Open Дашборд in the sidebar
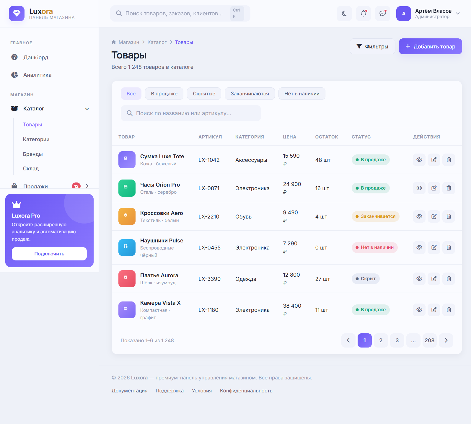This screenshot has height=424, width=471. [x=49, y=57]
